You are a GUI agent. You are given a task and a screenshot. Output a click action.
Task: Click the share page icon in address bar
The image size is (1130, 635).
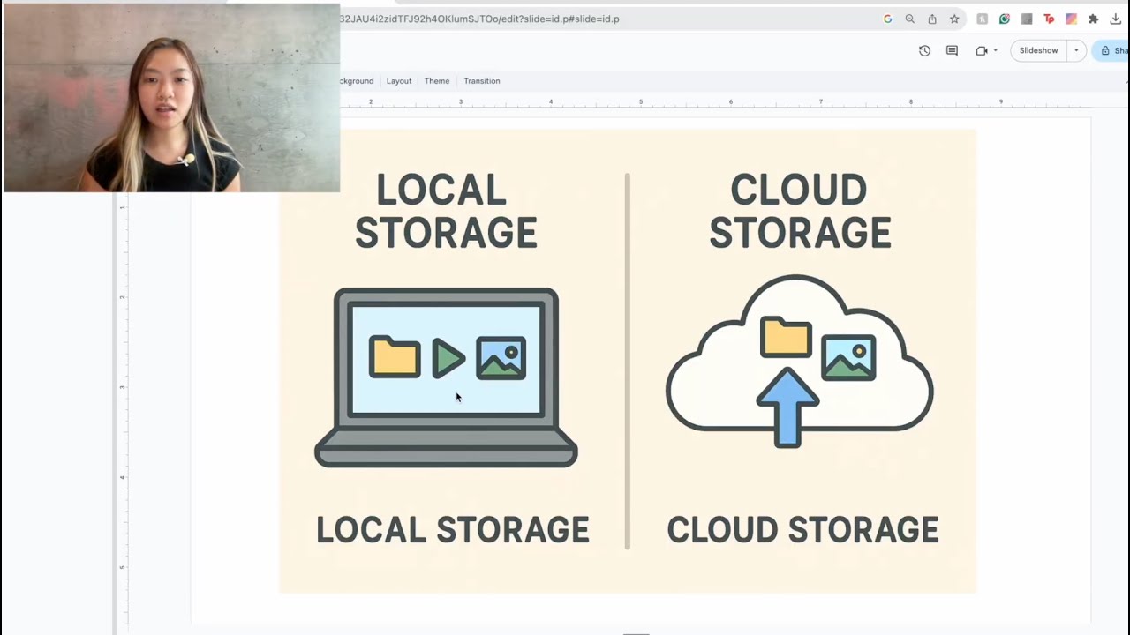point(932,19)
